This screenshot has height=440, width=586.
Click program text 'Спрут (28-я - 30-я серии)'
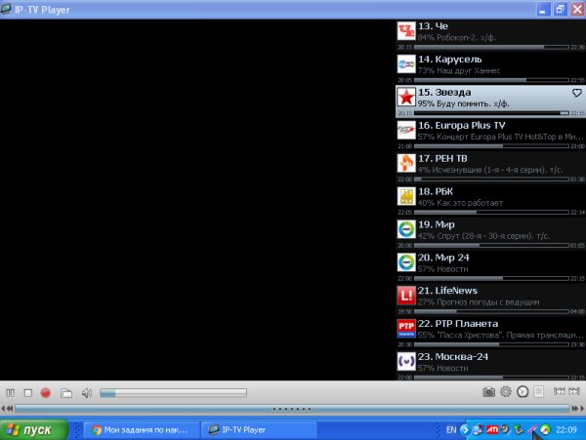487,236
